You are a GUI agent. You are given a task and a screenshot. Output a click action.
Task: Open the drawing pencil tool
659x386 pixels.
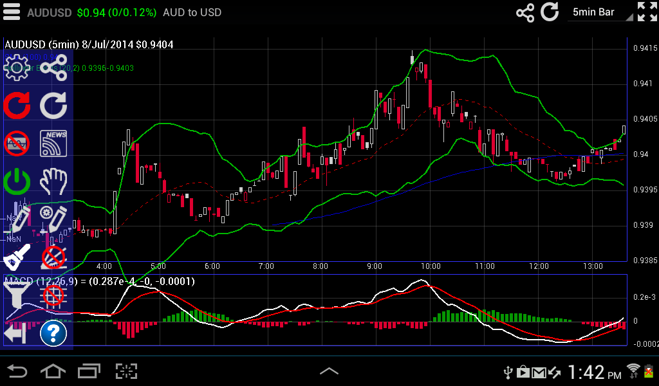click(16, 219)
